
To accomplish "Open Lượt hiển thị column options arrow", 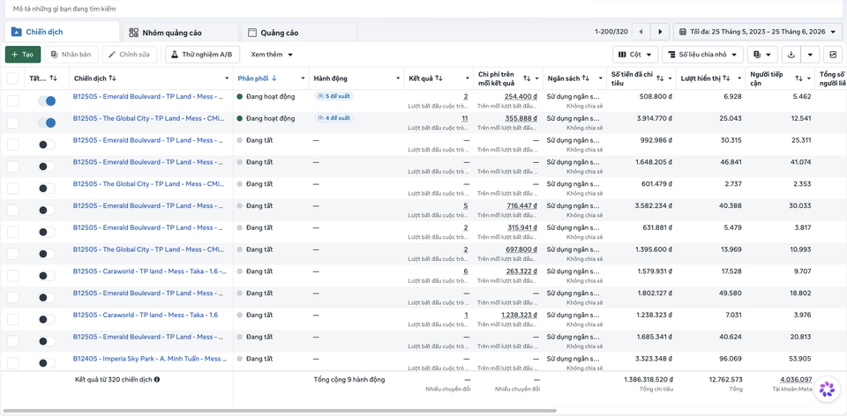I will (739, 78).
